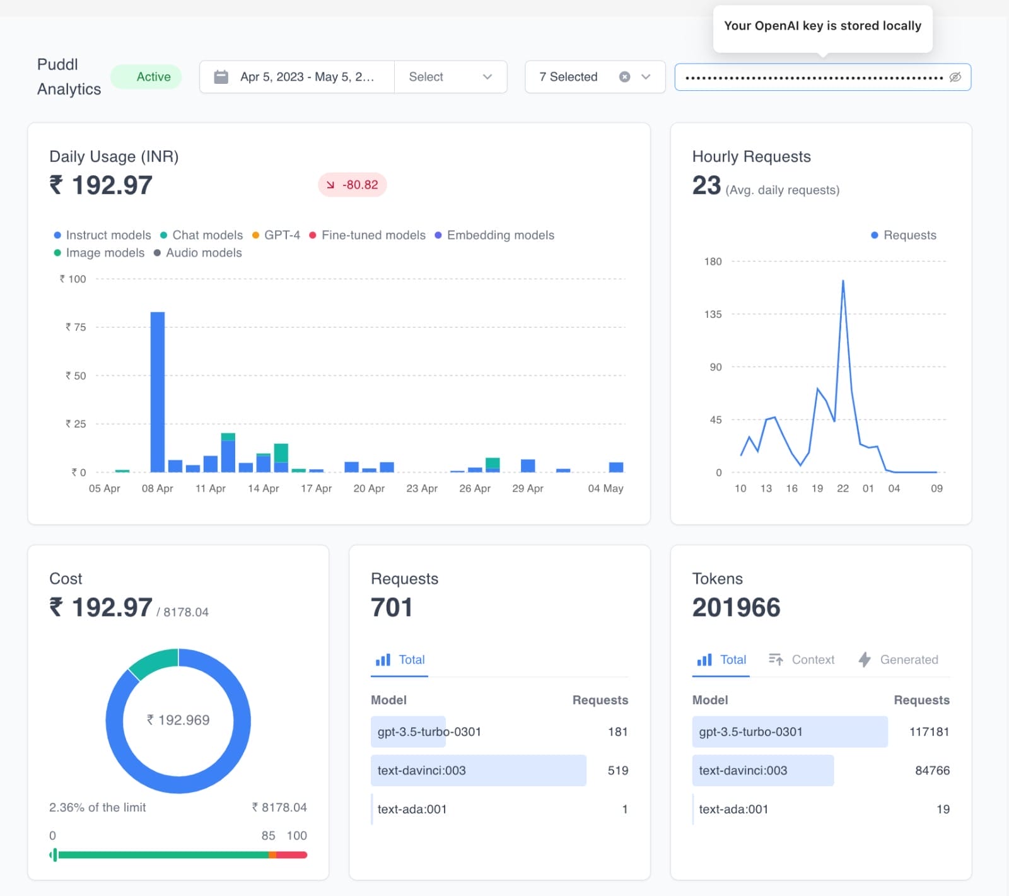Click the text-davinci:003 row in Requests
This screenshot has height=896, width=1009.
point(499,771)
